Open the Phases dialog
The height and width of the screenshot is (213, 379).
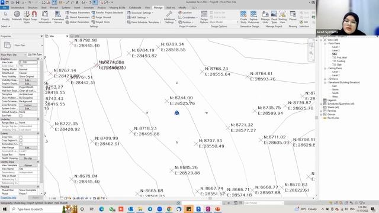coord(293,16)
